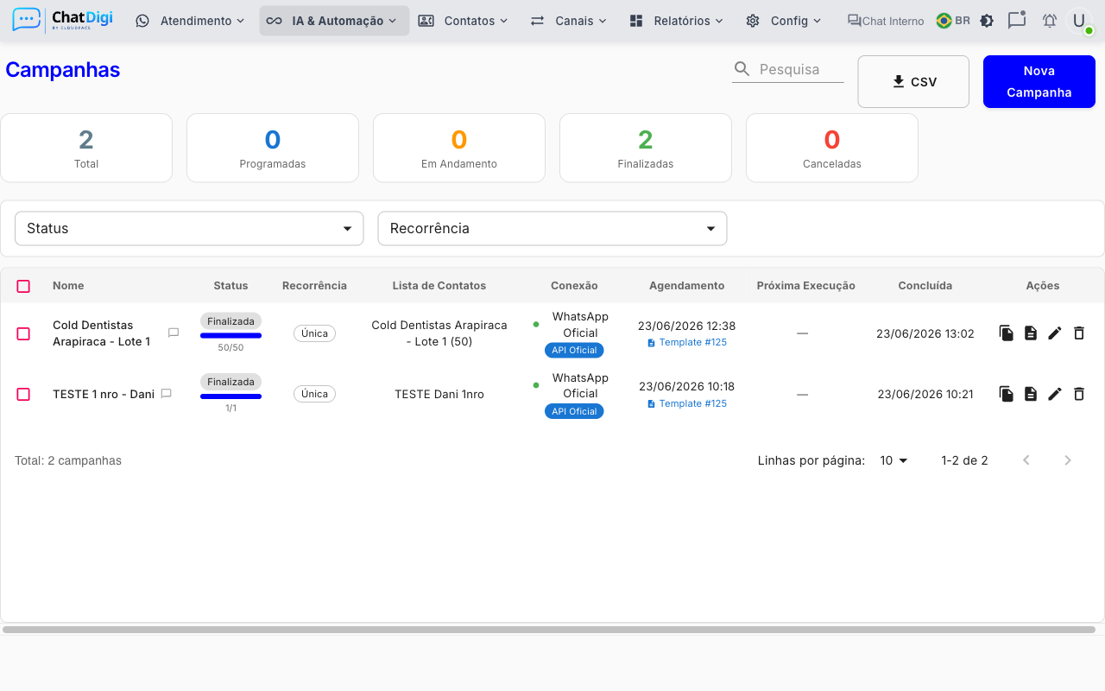Click the Programadas stat card
1105x691 pixels.
(x=273, y=148)
